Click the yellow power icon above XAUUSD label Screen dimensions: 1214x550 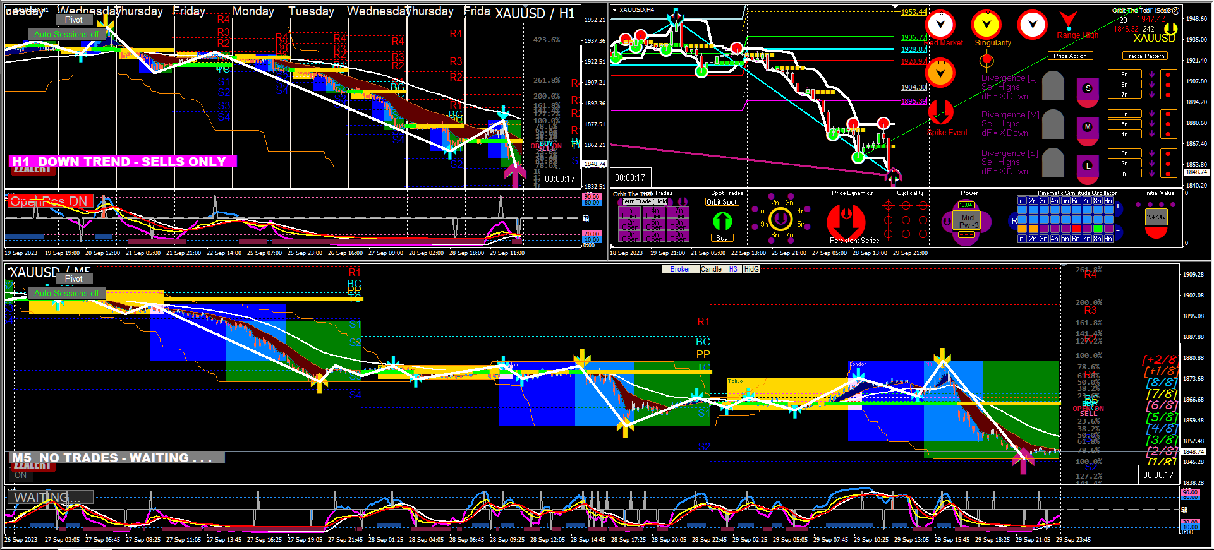click(x=1170, y=28)
